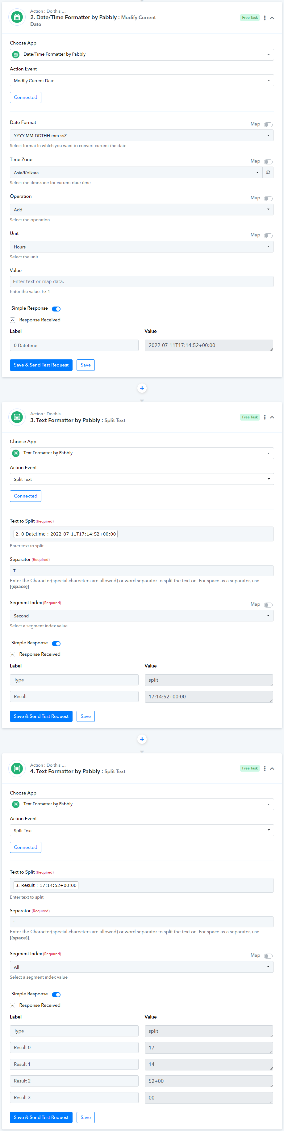The image size is (284, 1131).
Task: Click Save & Send Test Request in step 3
Action: point(41,716)
